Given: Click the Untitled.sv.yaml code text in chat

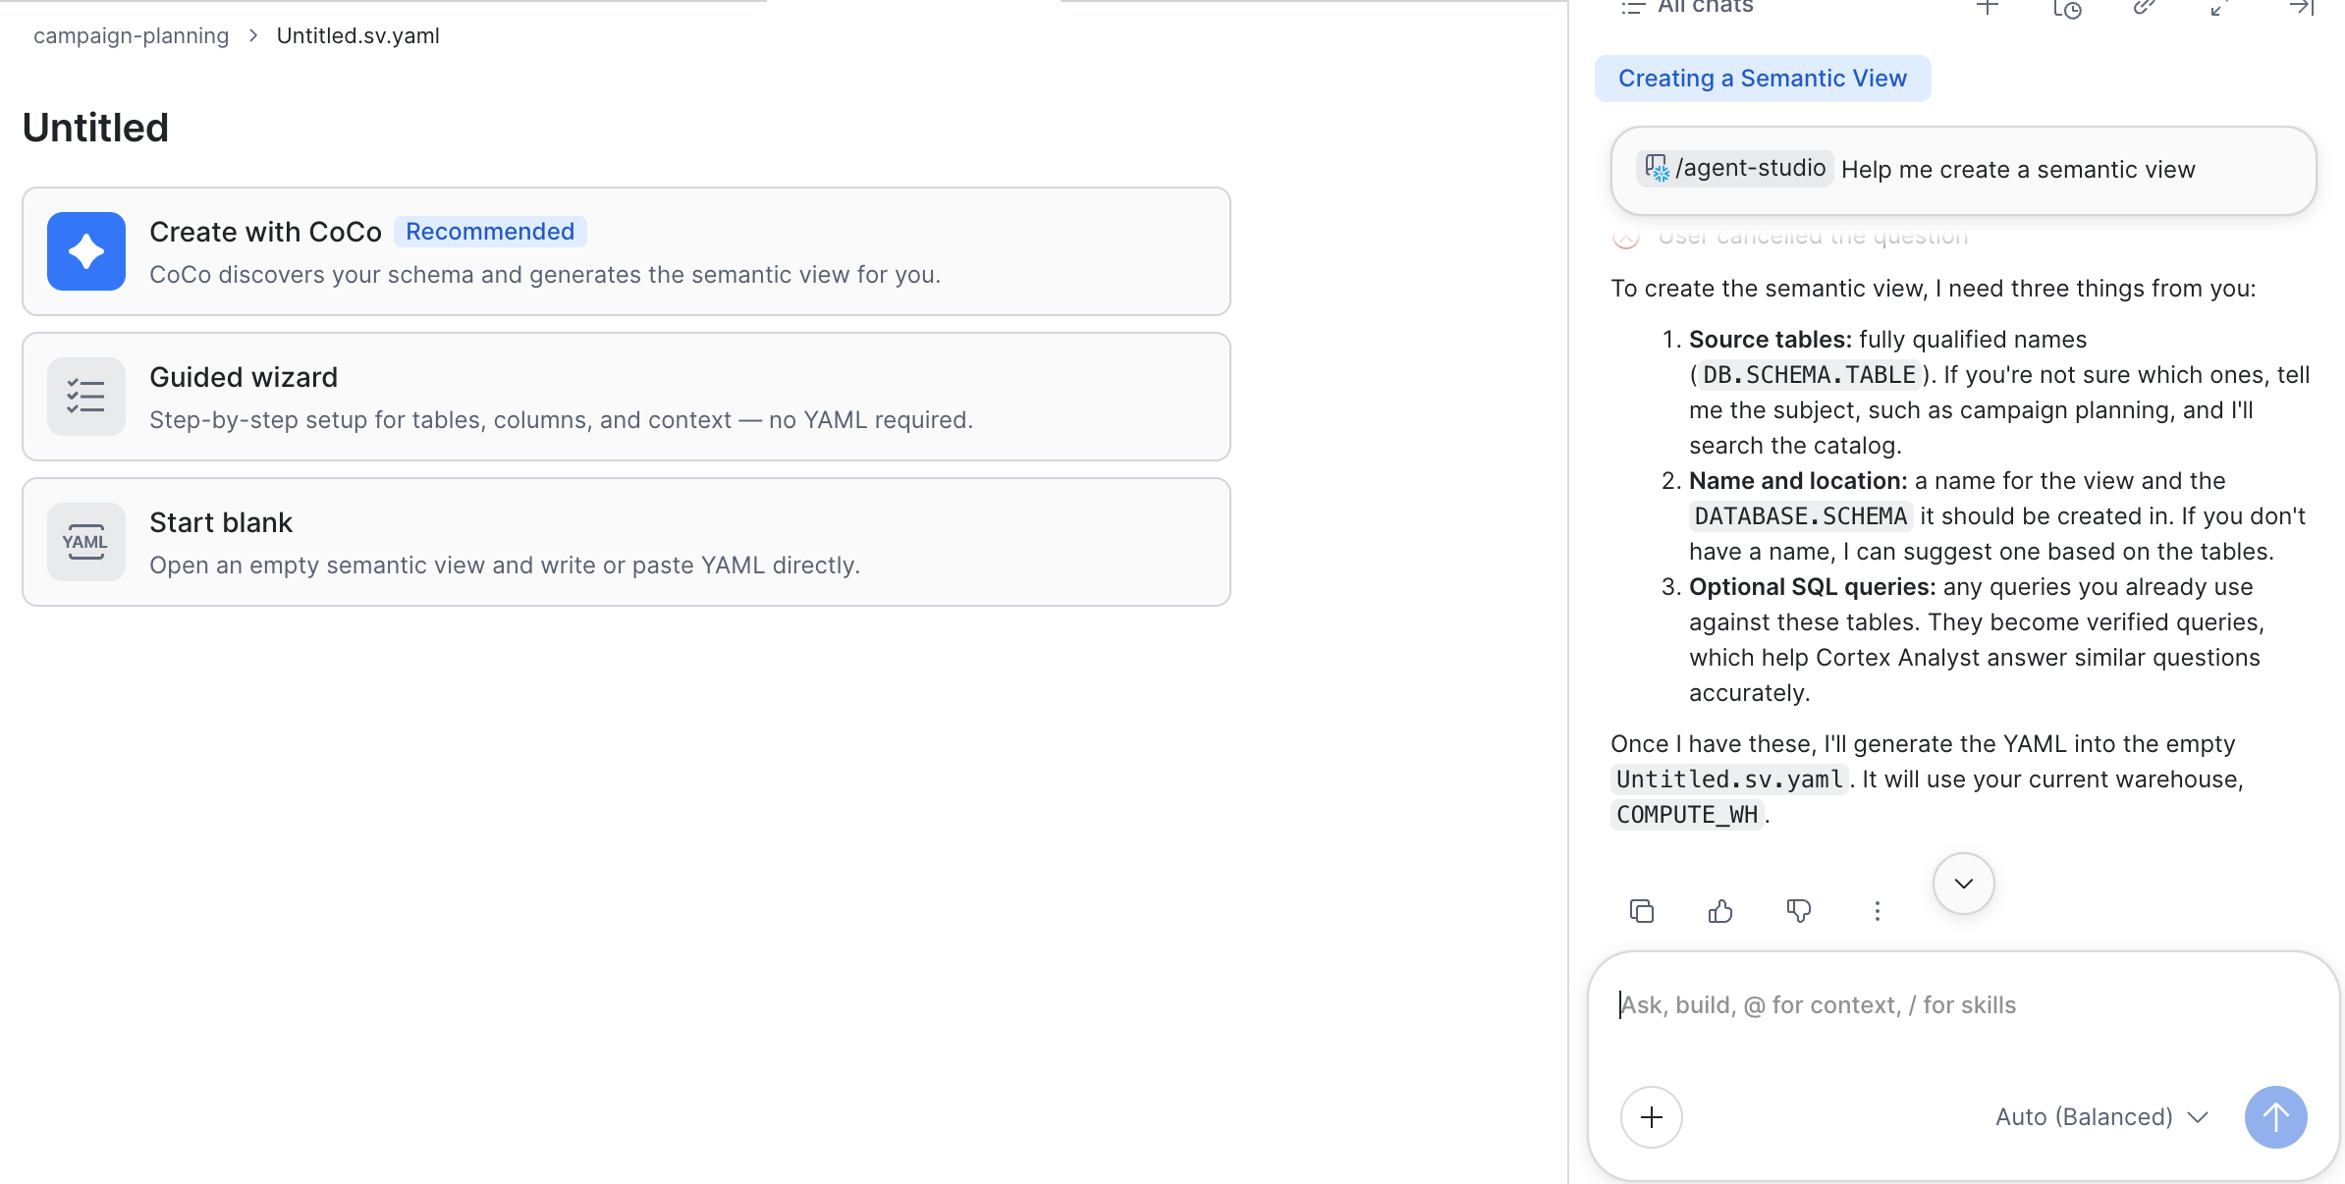Looking at the screenshot, I should click(x=1729, y=780).
